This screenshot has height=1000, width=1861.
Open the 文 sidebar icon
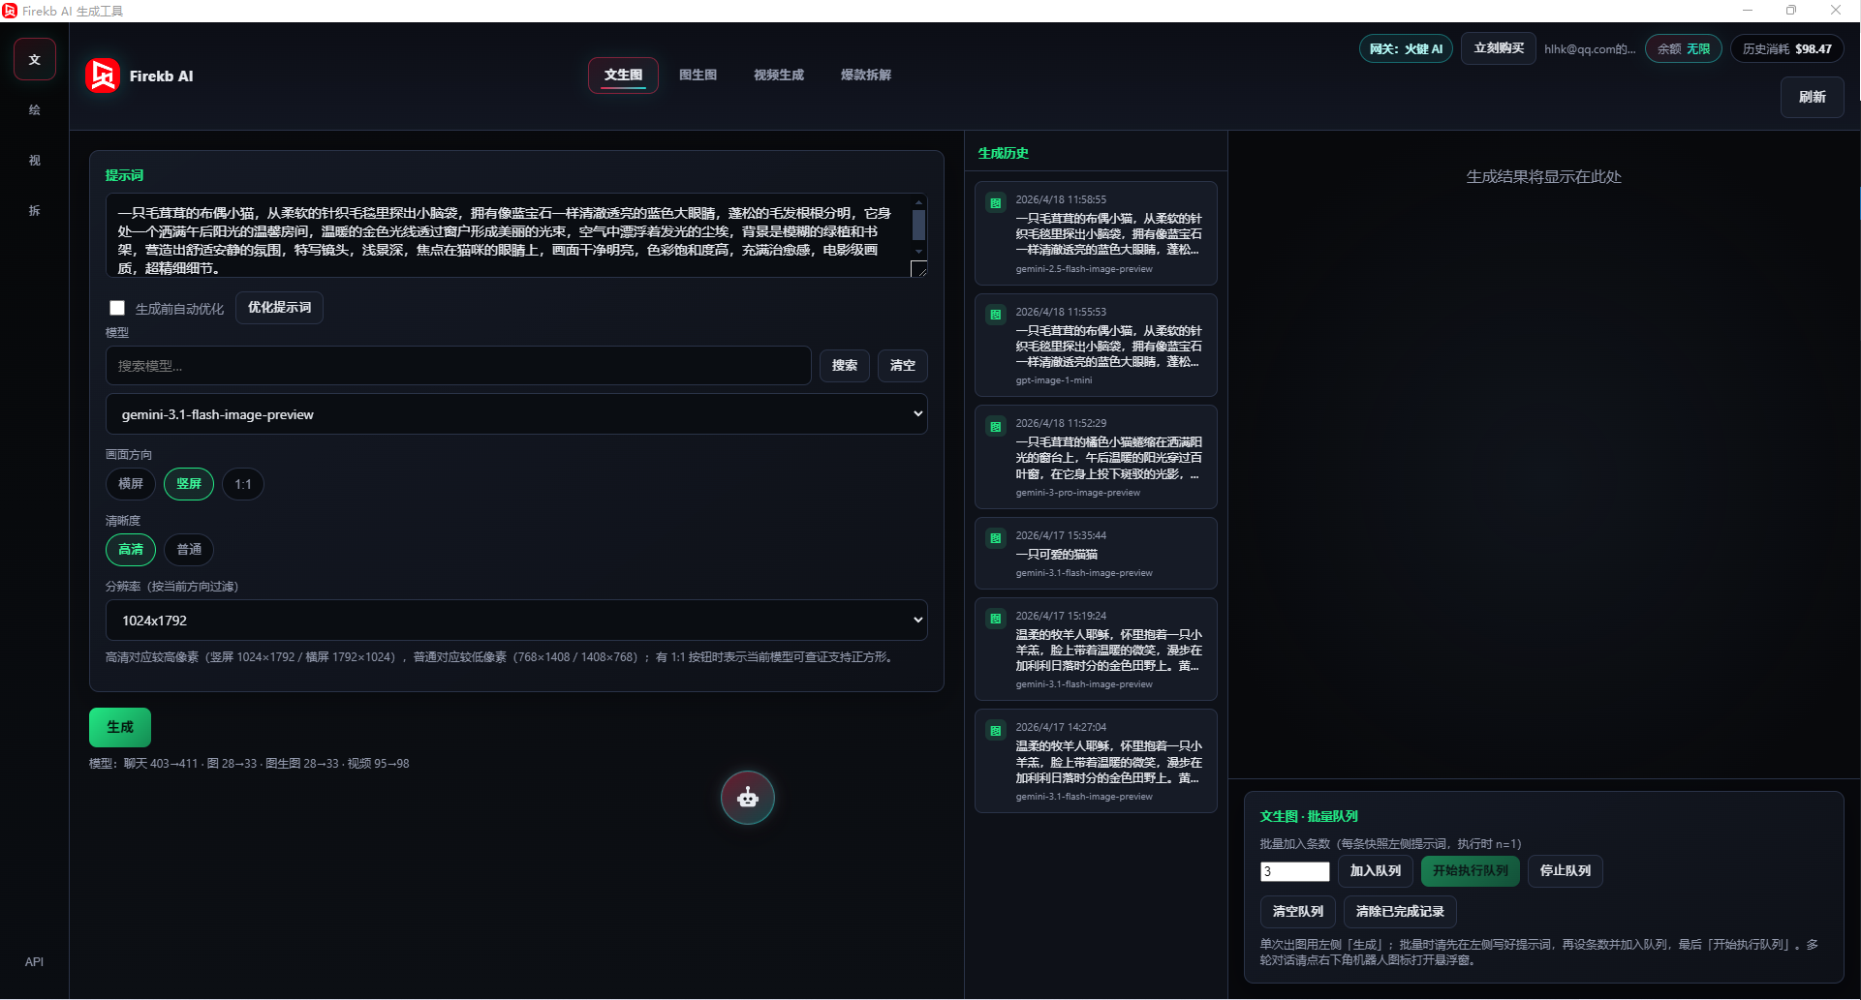pyautogui.click(x=35, y=60)
